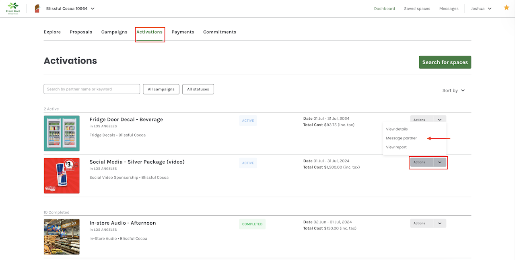The image size is (515, 260).
Task: Click the Fresh Mart logo
Action: click(13, 8)
